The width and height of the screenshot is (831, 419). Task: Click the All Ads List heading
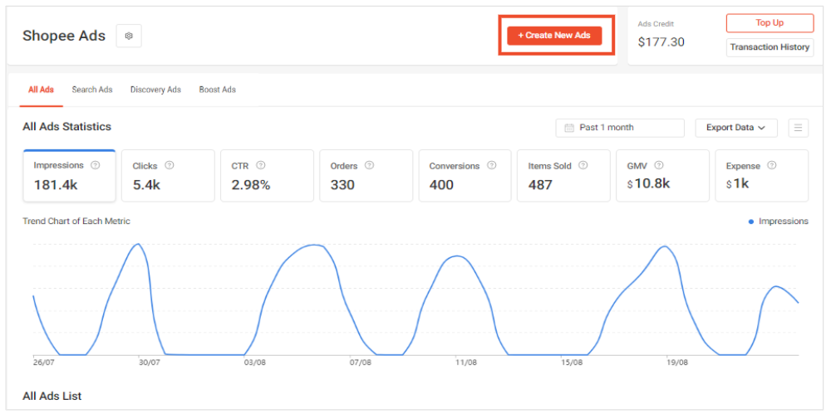point(52,396)
